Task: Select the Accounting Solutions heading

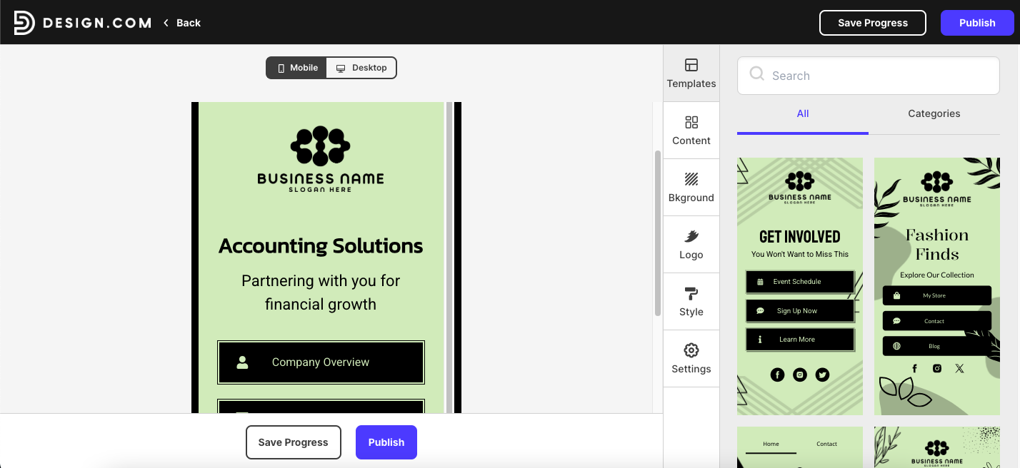Action: tap(321, 246)
